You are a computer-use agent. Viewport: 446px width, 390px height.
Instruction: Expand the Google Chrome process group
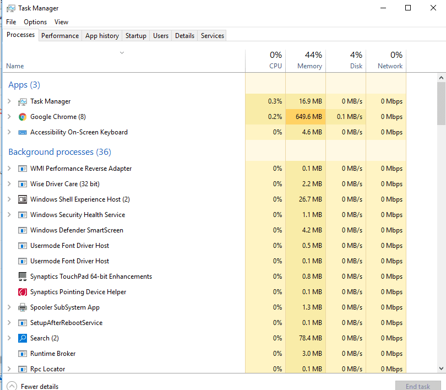click(x=9, y=117)
